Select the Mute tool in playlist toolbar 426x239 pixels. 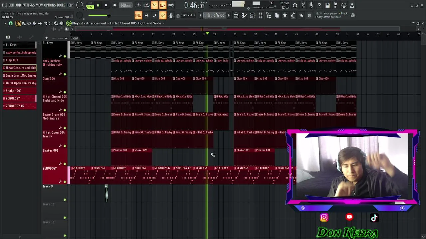[34, 23]
